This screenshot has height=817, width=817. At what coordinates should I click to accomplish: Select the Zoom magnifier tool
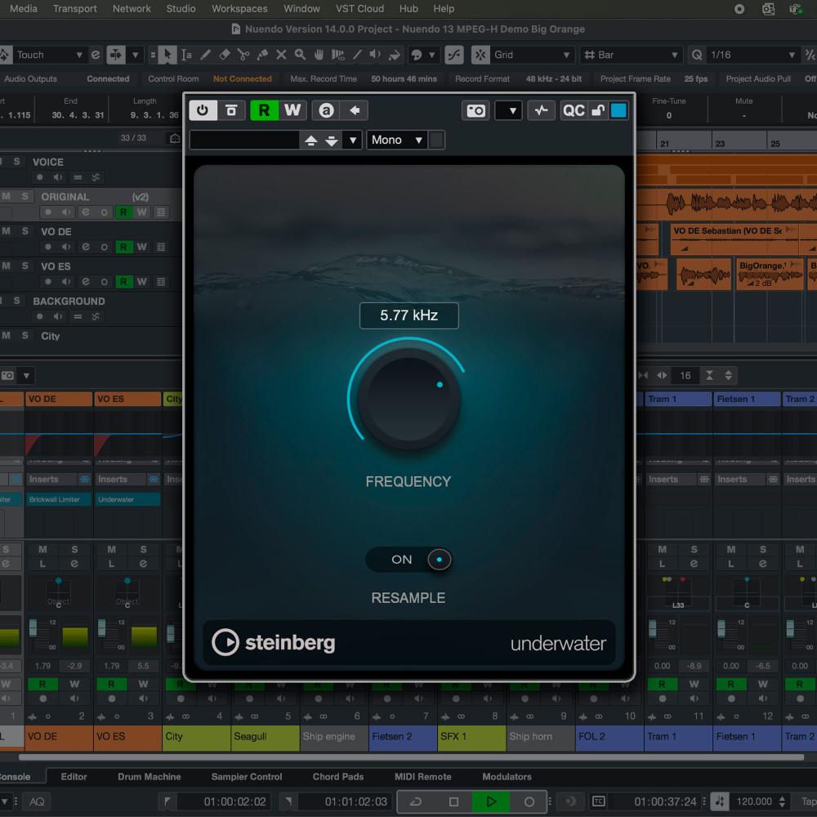300,55
